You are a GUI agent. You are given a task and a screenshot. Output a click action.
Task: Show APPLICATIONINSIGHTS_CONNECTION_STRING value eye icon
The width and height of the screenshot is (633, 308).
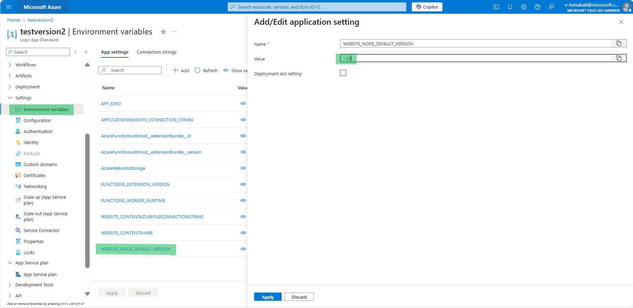point(243,120)
